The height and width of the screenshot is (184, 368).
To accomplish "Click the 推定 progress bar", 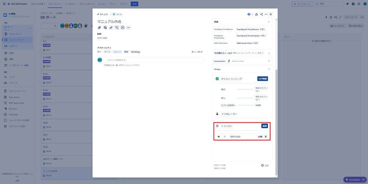I will (x=245, y=89).
